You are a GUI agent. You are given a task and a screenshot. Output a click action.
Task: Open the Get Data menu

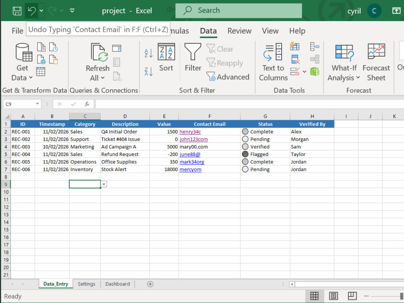22,62
